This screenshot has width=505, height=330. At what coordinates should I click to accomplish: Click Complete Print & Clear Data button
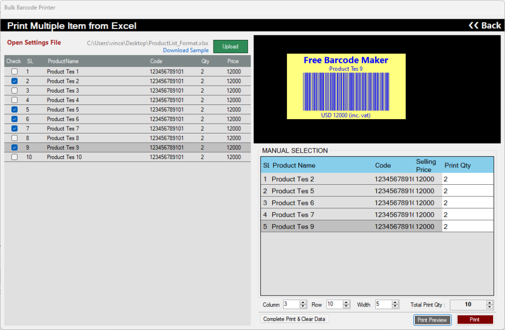[294, 319]
